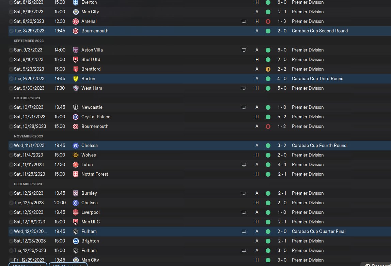Click the Brighton club badge icon
Image resolution: width=391 pixels, height=266 pixels.
click(x=76, y=241)
